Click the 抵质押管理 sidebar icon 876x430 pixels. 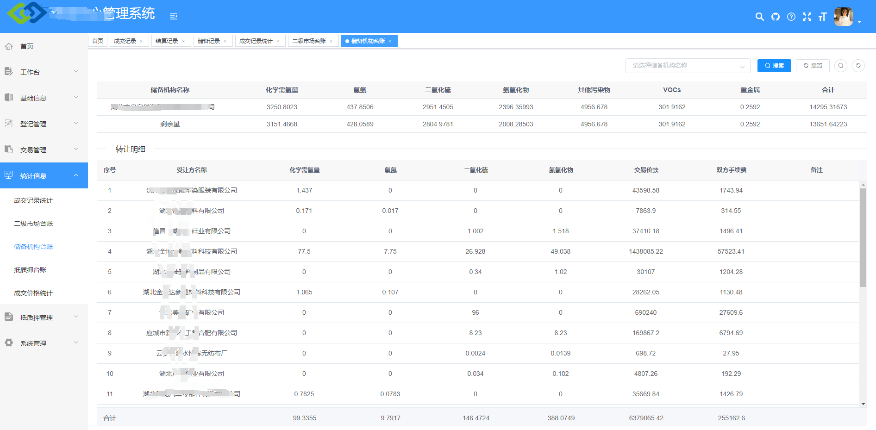point(9,317)
